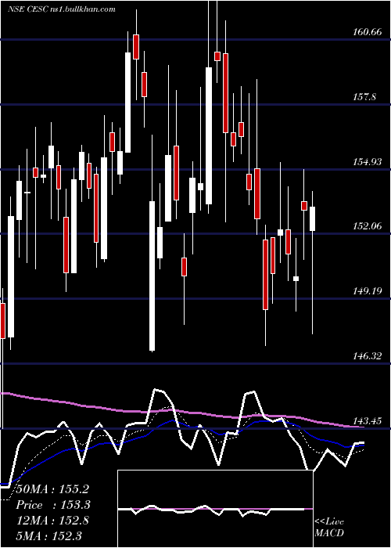
Task: Click the 50MA : 155.2 legend entry
Action: 52,489
